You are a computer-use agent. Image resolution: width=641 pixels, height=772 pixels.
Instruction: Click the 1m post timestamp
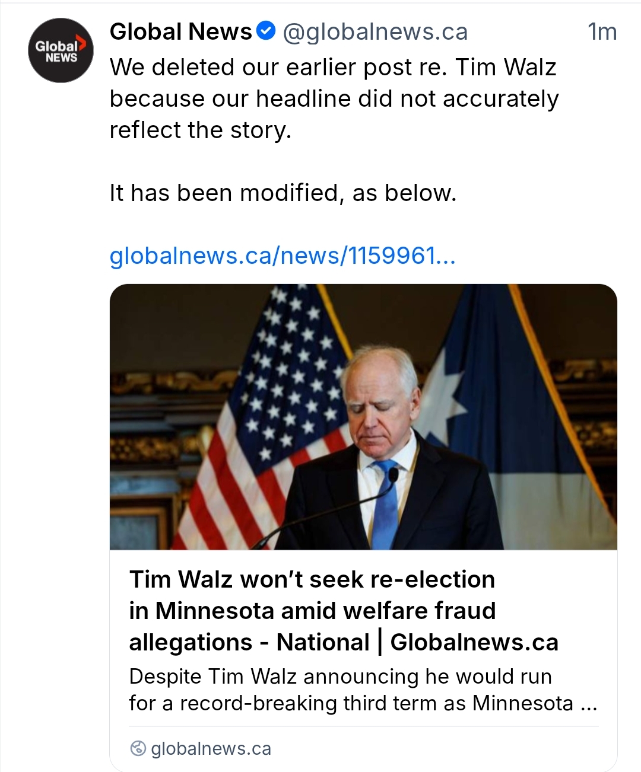pos(602,31)
